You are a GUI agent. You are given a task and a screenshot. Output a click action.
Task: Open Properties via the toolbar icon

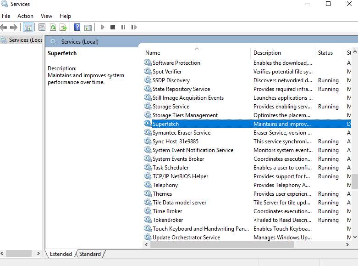pos(42,27)
